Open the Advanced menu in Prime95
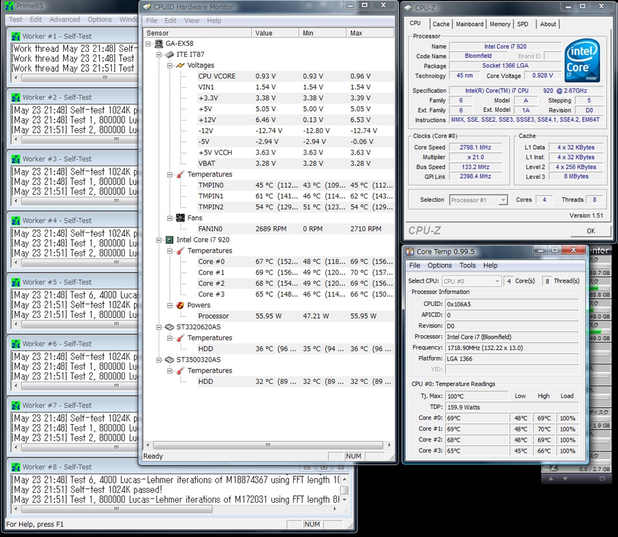The image size is (618, 537). [x=65, y=19]
